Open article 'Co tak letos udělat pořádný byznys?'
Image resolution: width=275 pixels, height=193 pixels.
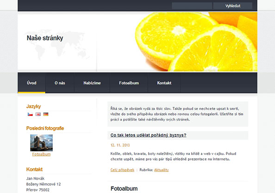pos(148,135)
